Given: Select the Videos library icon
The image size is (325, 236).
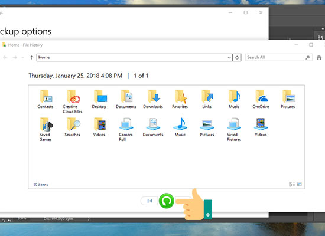Looking at the screenshot, I should pyautogui.click(x=261, y=127).
